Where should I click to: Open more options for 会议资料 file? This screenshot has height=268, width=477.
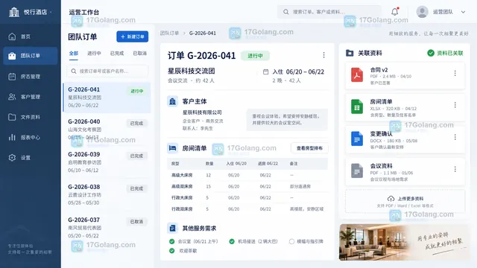click(455, 169)
